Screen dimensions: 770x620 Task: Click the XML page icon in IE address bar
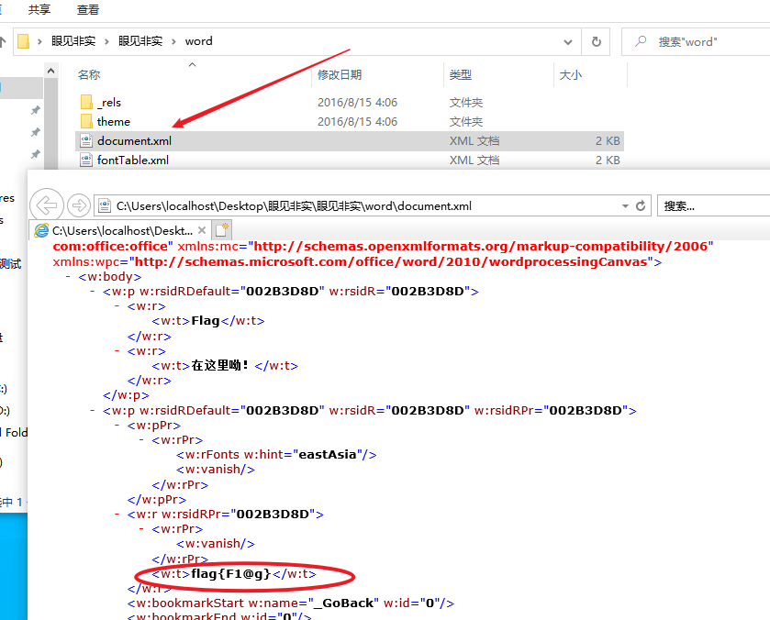pyautogui.click(x=104, y=205)
